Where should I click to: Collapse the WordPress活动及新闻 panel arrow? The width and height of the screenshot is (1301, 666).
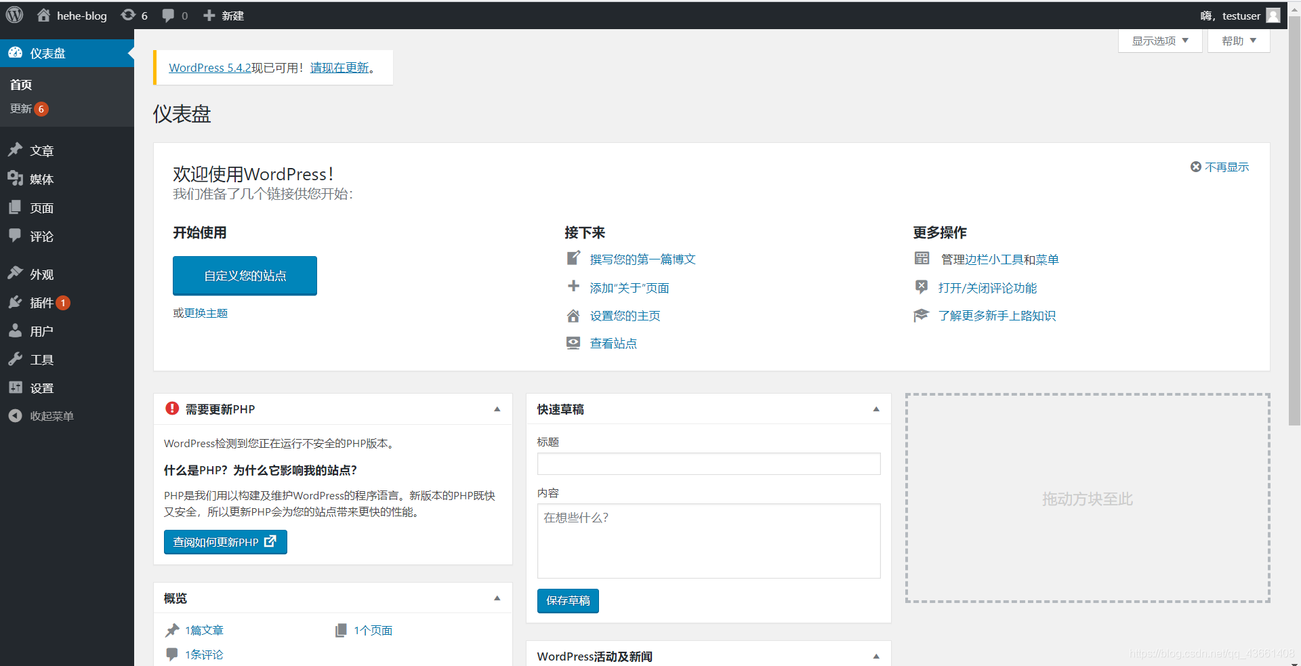(x=876, y=657)
